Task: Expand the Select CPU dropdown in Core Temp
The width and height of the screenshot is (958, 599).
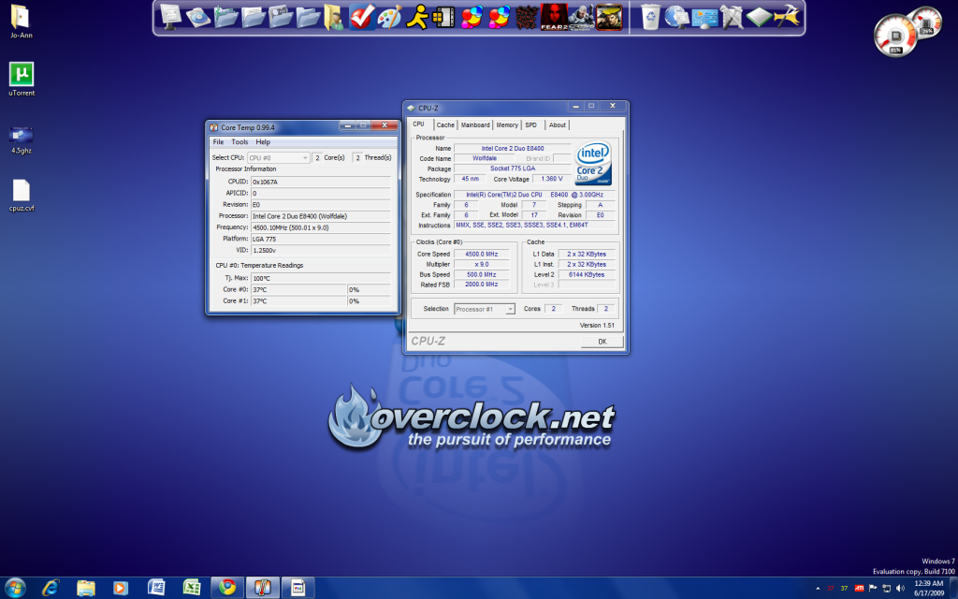Action: tap(279, 158)
